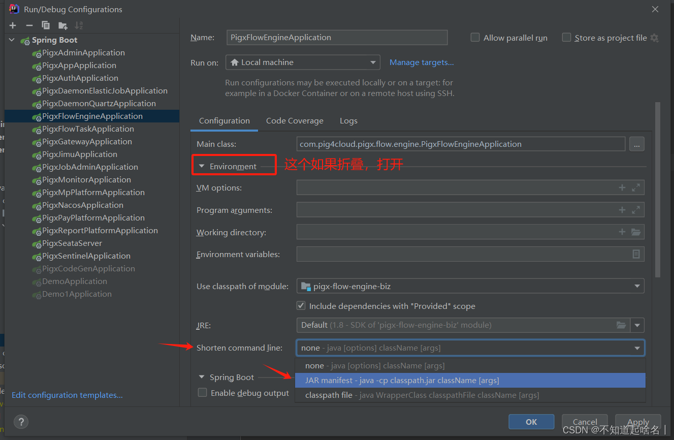Switch to the Configuration tab
The width and height of the screenshot is (674, 440).
[224, 121]
